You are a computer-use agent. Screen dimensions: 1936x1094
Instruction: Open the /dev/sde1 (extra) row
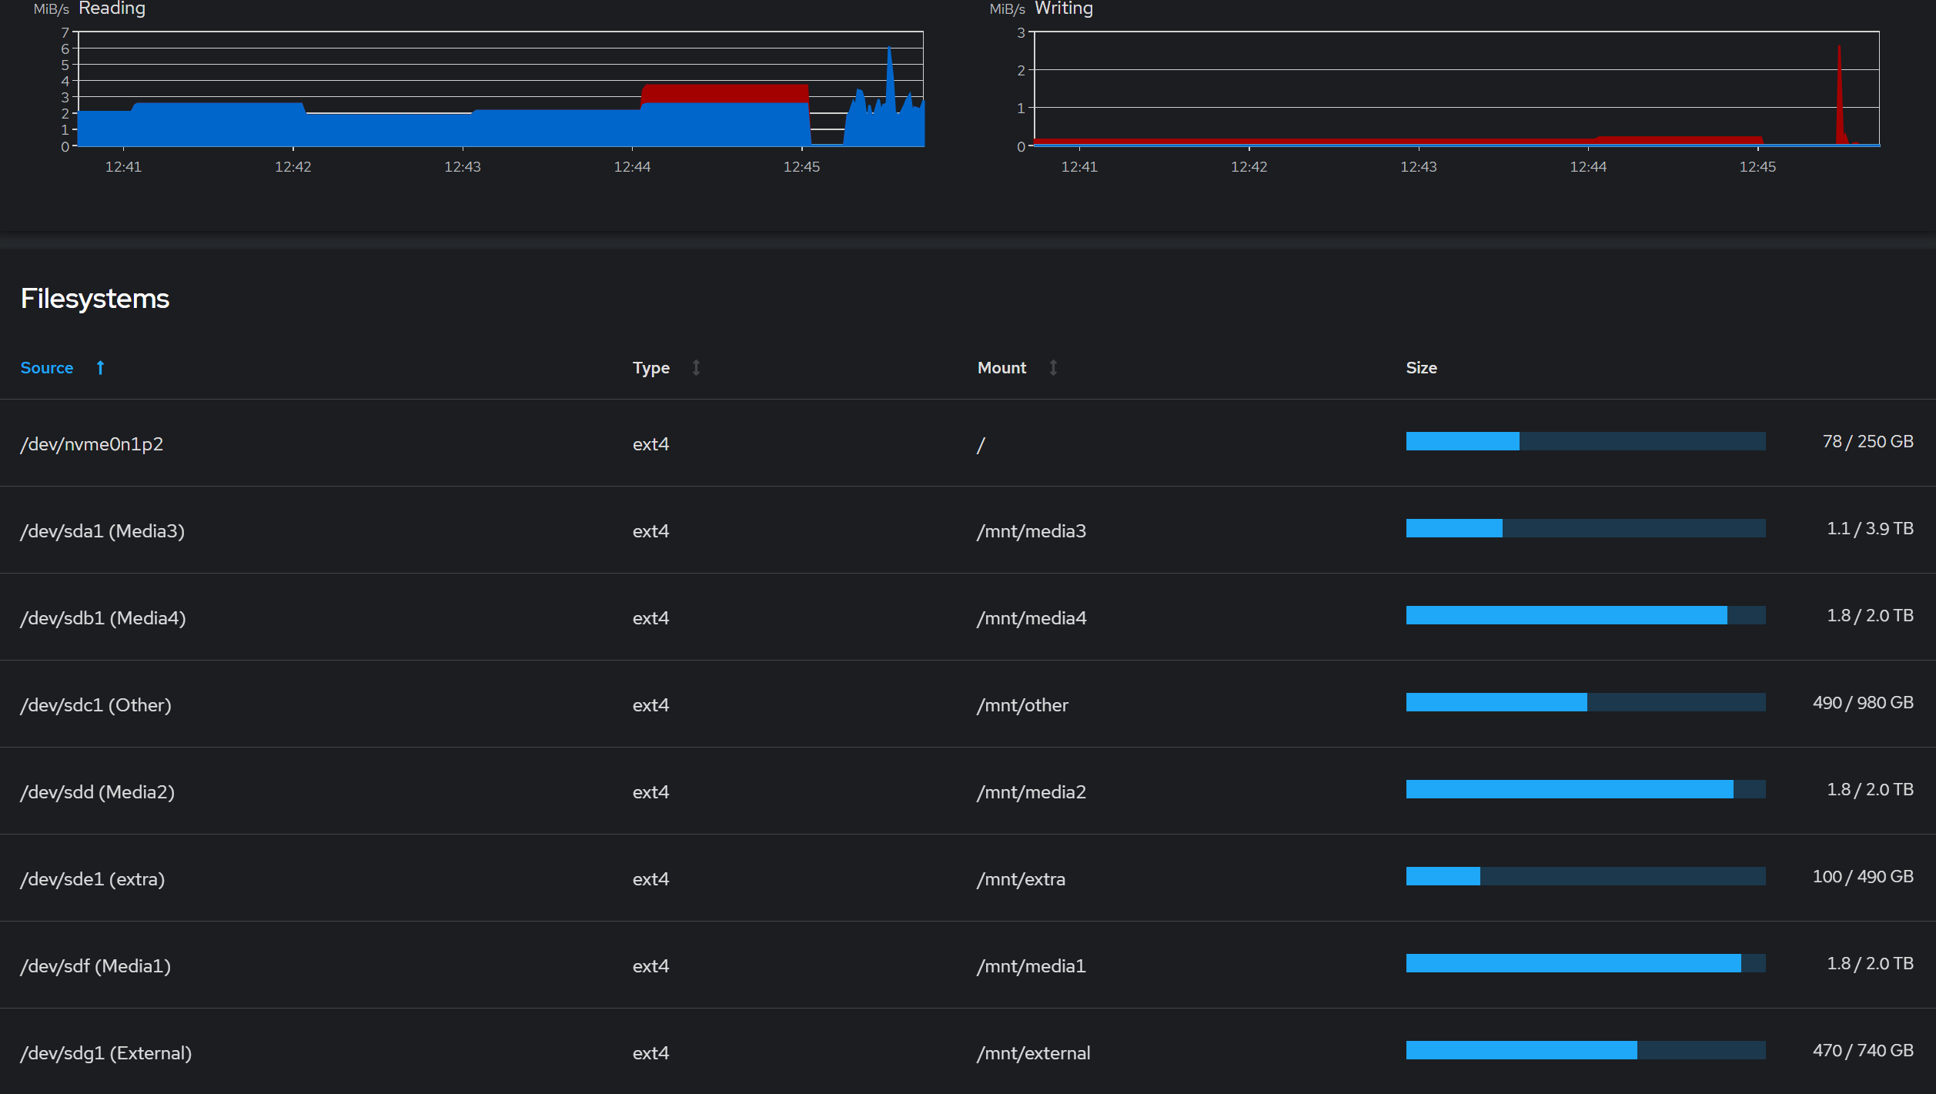coord(968,878)
